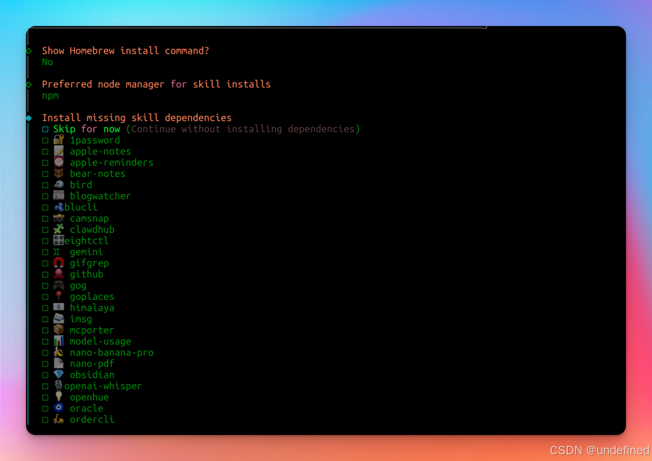Click the filled diamond beside Install missing skill
The width and height of the screenshot is (652, 461).
tap(29, 118)
